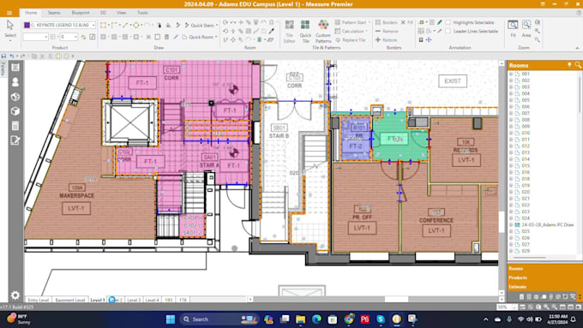Viewport: 583px width, 328px height.
Task: Open the Products panel section
Action: click(518, 277)
